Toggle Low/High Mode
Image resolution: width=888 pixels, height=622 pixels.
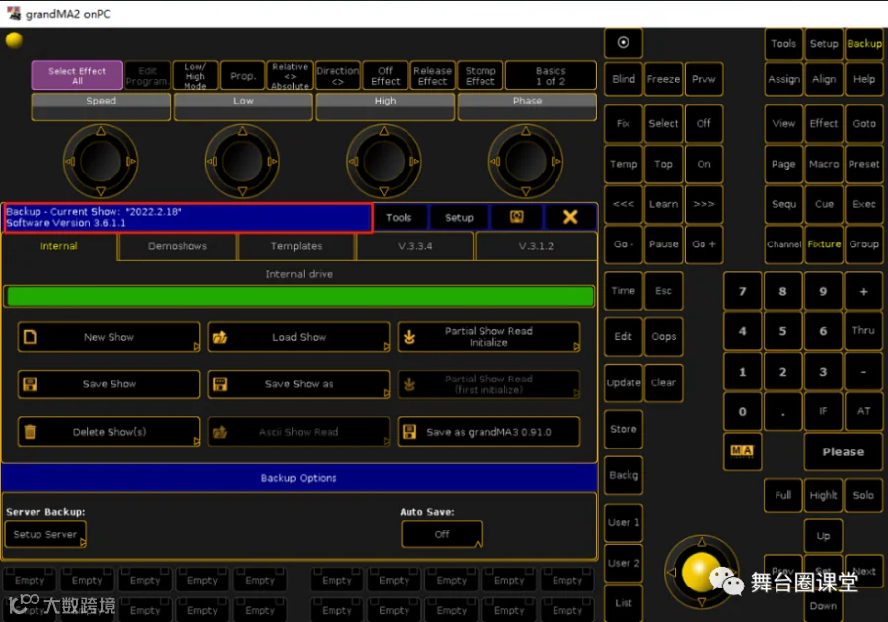click(x=194, y=75)
